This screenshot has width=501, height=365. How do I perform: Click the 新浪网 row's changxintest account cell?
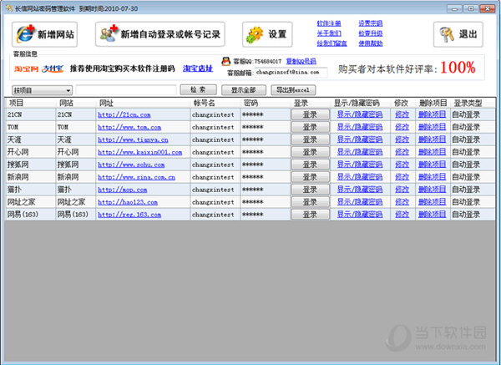click(x=215, y=177)
